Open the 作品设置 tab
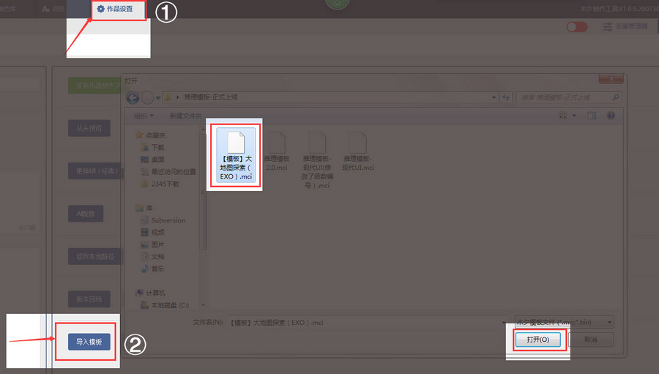659x374 pixels. pos(119,10)
